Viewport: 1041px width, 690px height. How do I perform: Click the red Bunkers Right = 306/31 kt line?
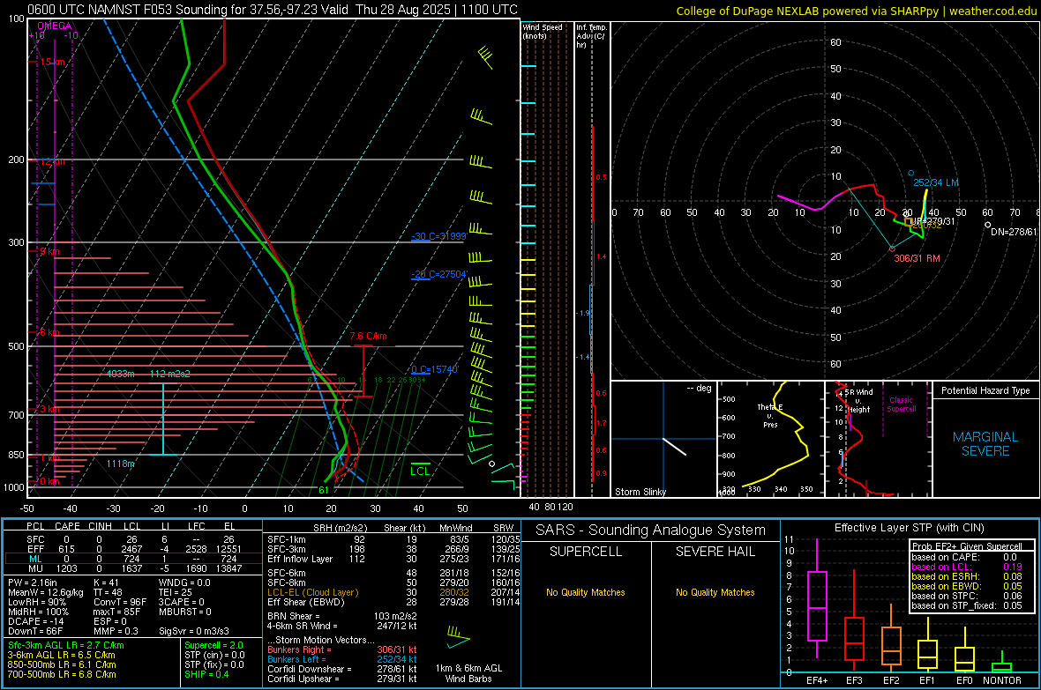(342, 649)
